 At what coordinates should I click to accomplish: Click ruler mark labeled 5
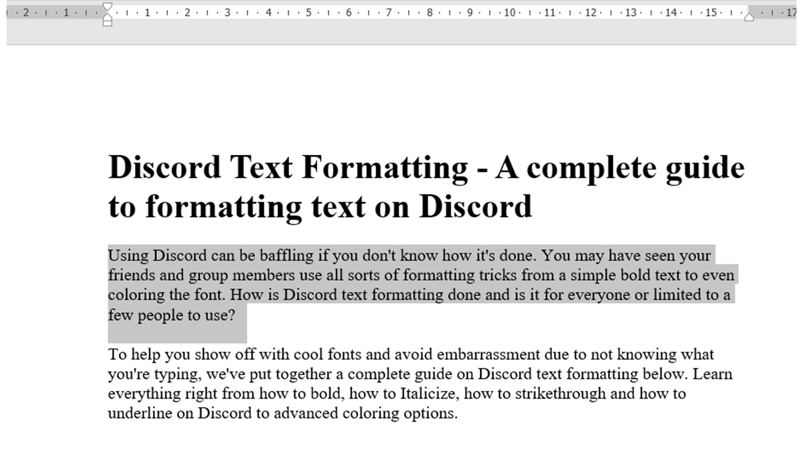pos(308,13)
